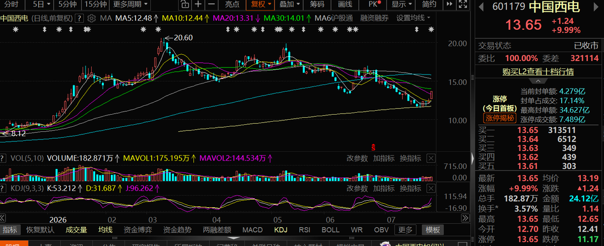Click 加指标 in KDJ panel
Viewport: 604px width, 246px height.
point(383,189)
